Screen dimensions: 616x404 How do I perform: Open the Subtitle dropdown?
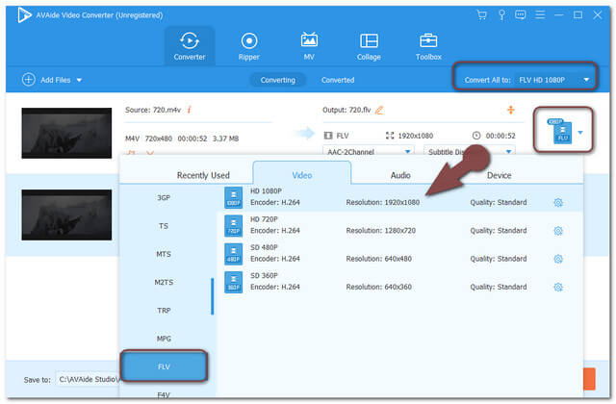[469, 152]
